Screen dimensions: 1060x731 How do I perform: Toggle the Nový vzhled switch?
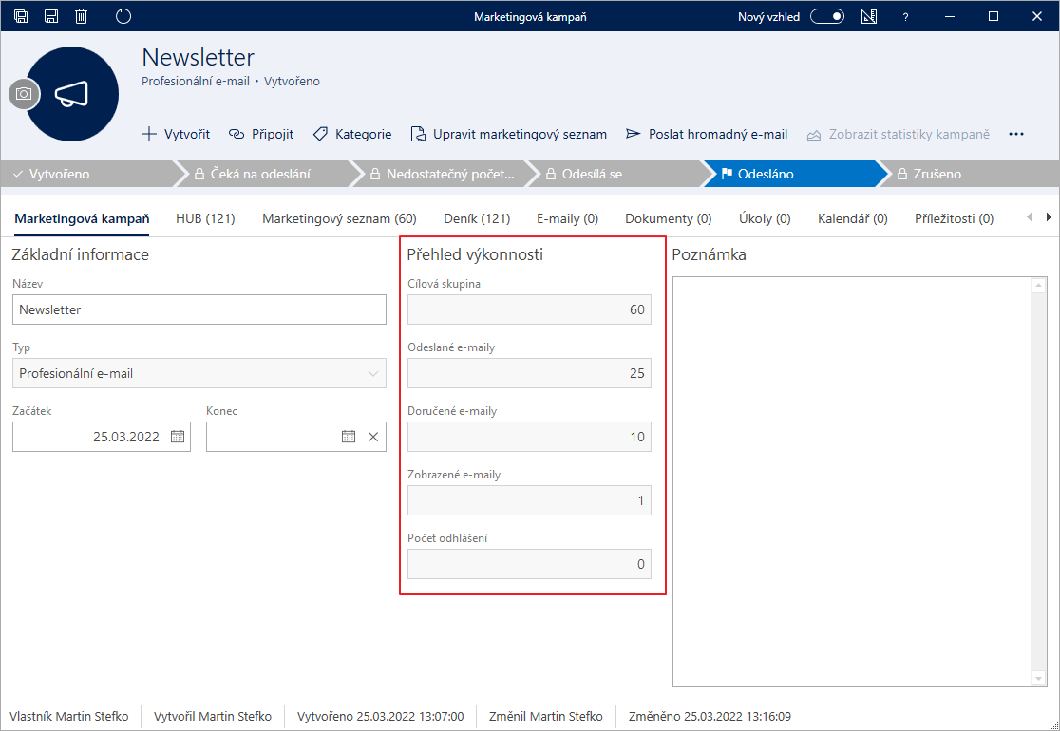coord(826,16)
